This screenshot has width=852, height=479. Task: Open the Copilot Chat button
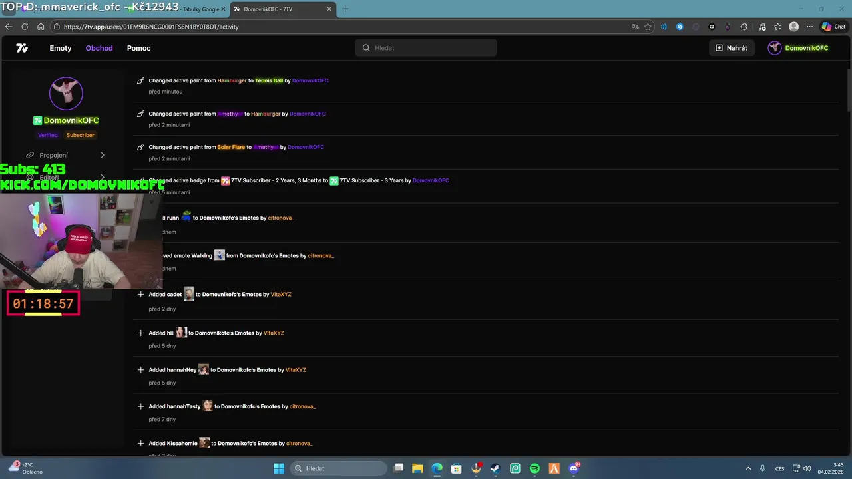coord(833,27)
